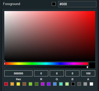This screenshot has width=99, height=91.
Task: Click the R channel value field
Action: (x=41, y=73)
